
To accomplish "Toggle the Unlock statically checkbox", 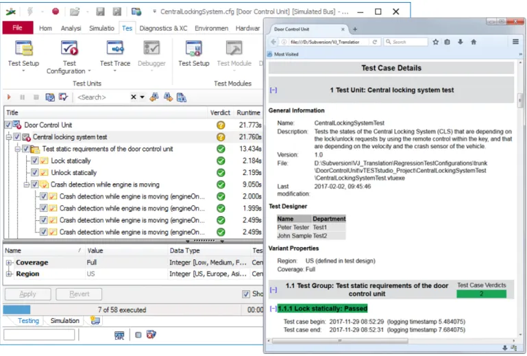I will coord(35,173).
